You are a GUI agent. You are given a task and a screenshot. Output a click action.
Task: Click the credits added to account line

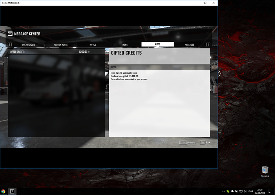[x=129, y=80]
